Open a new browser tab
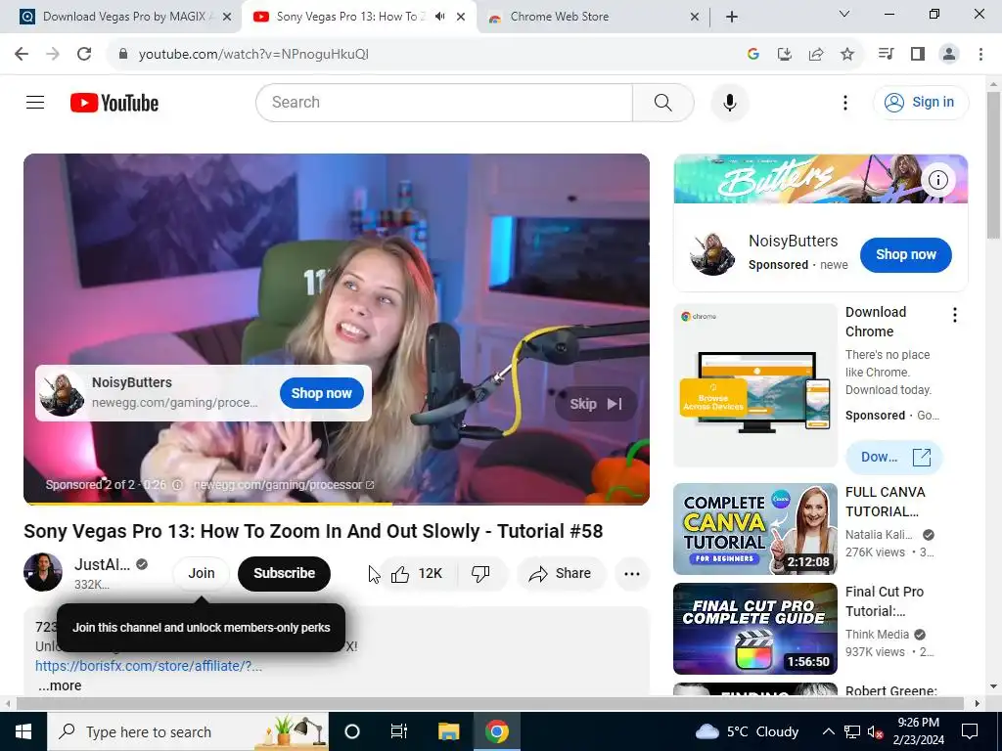The image size is (1002, 751). click(x=732, y=17)
